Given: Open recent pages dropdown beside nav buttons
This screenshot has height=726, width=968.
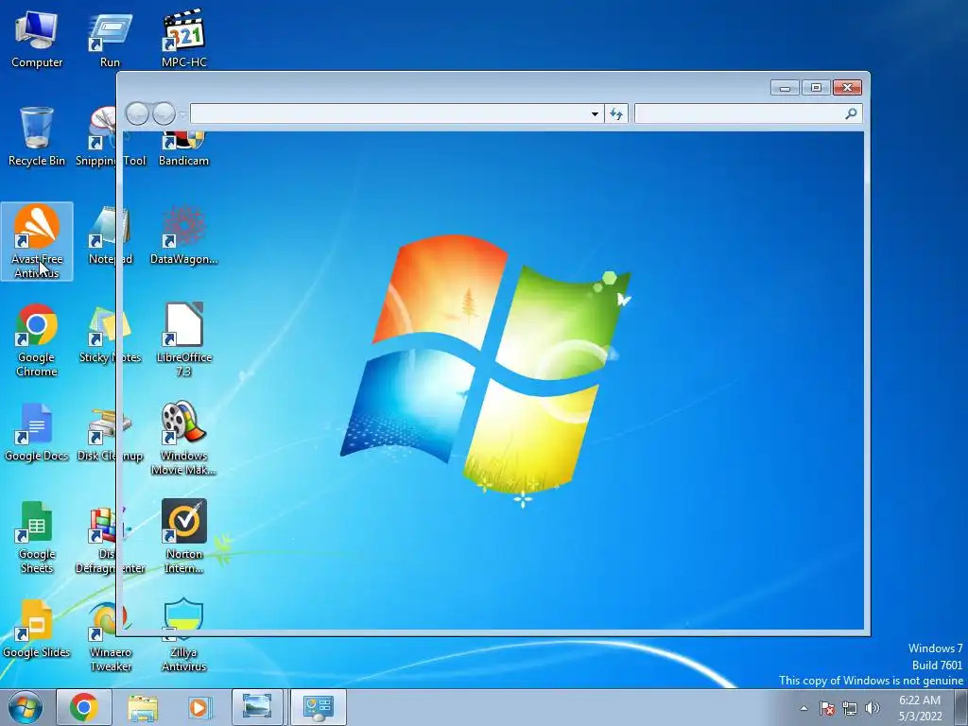Looking at the screenshot, I should 182,114.
